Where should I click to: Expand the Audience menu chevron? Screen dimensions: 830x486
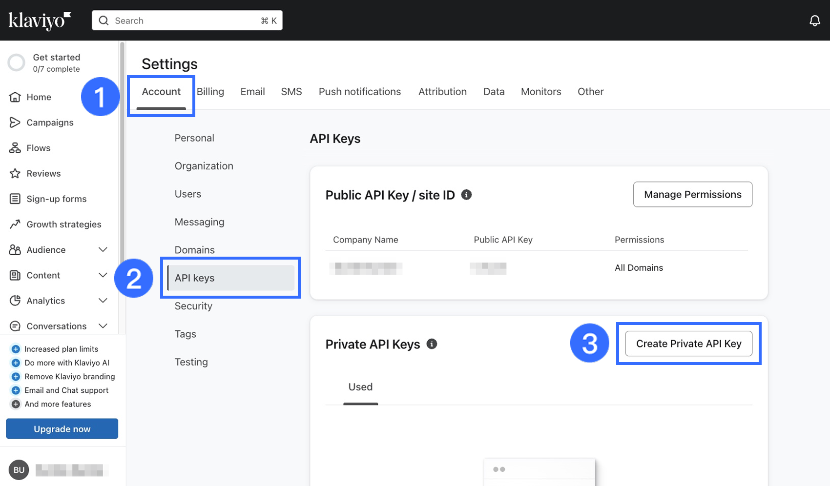(103, 250)
